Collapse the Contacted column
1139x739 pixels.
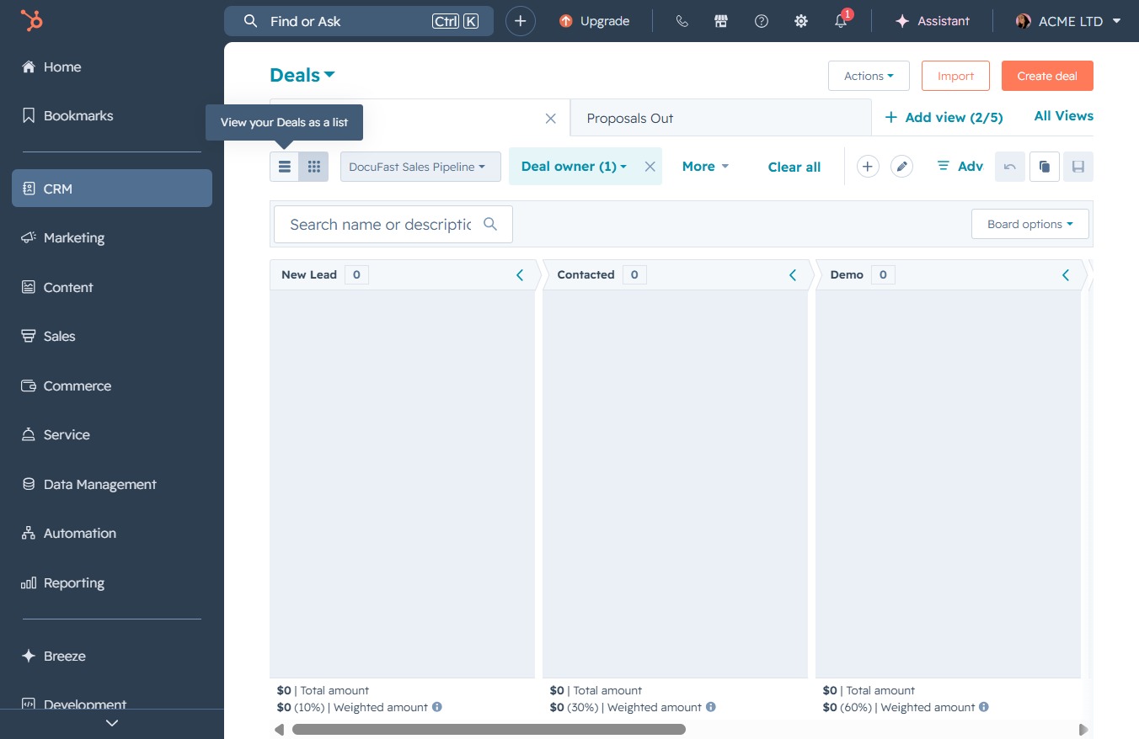click(793, 275)
